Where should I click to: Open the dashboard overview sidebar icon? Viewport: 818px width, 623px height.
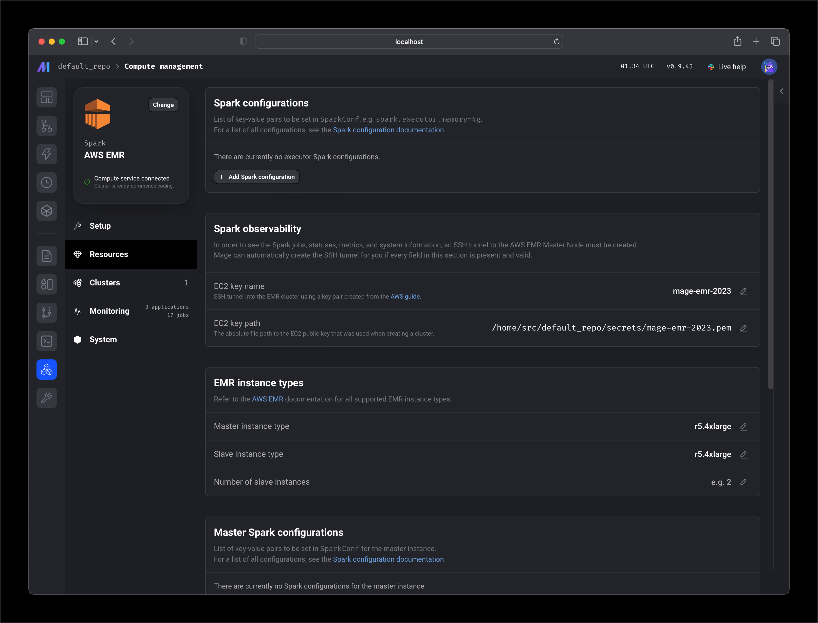46,98
